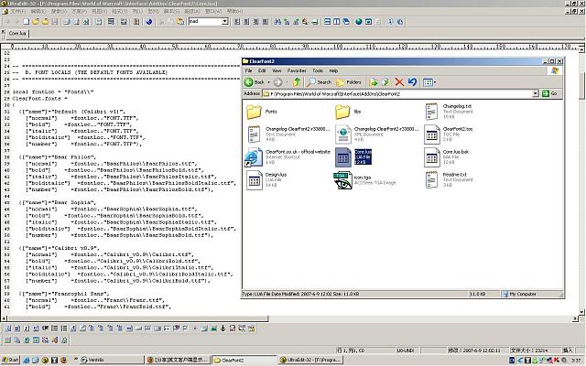This screenshot has height=366, width=586.
Task: Select the Core.lua.bak file
Action: point(447,157)
